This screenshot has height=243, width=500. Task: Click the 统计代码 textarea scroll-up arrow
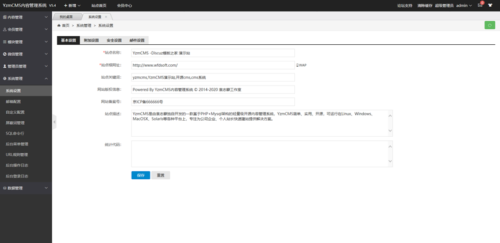(390, 146)
